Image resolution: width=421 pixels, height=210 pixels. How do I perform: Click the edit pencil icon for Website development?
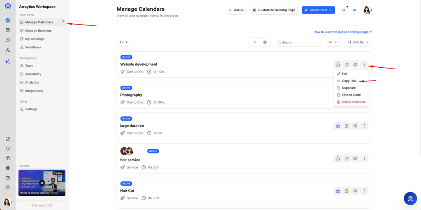click(347, 64)
